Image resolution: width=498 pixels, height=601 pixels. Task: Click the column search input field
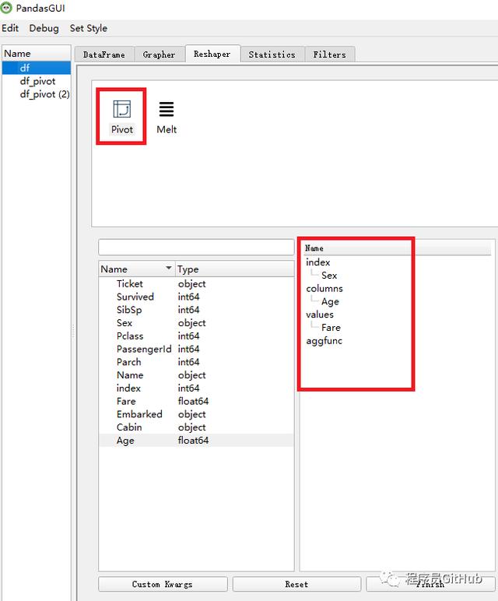(x=196, y=248)
